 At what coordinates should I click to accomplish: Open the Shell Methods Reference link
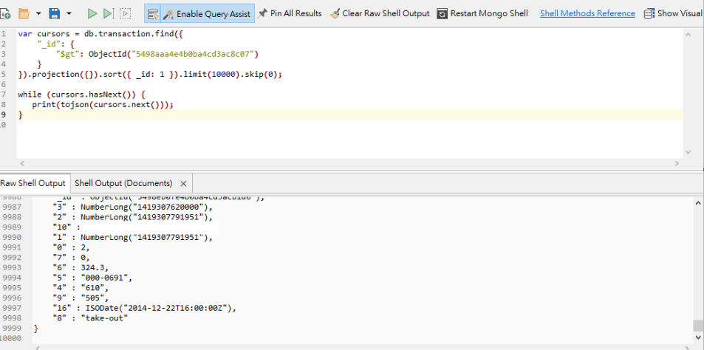587,13
